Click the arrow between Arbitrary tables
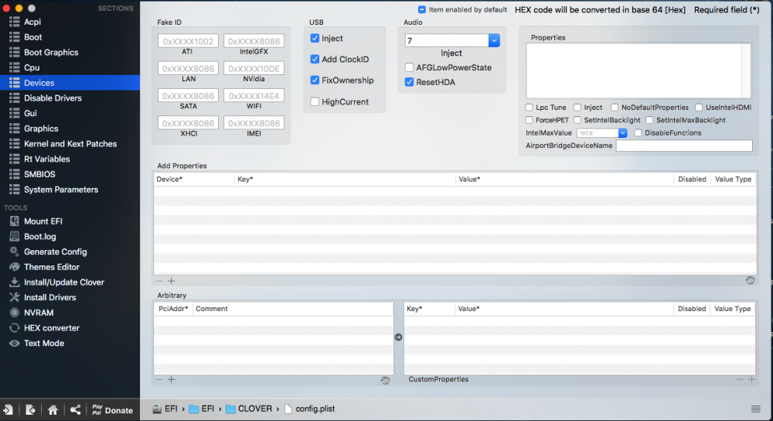The image size is (773, 421). click(398, 337)
